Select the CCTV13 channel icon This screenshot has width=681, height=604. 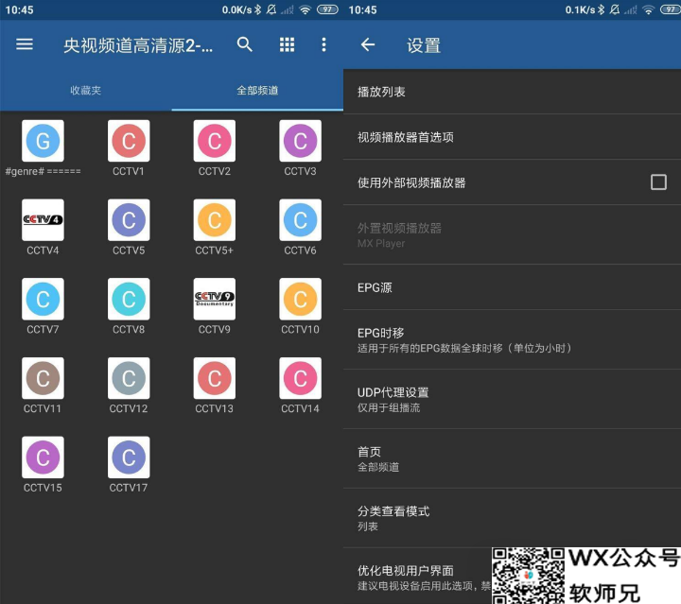214,378
